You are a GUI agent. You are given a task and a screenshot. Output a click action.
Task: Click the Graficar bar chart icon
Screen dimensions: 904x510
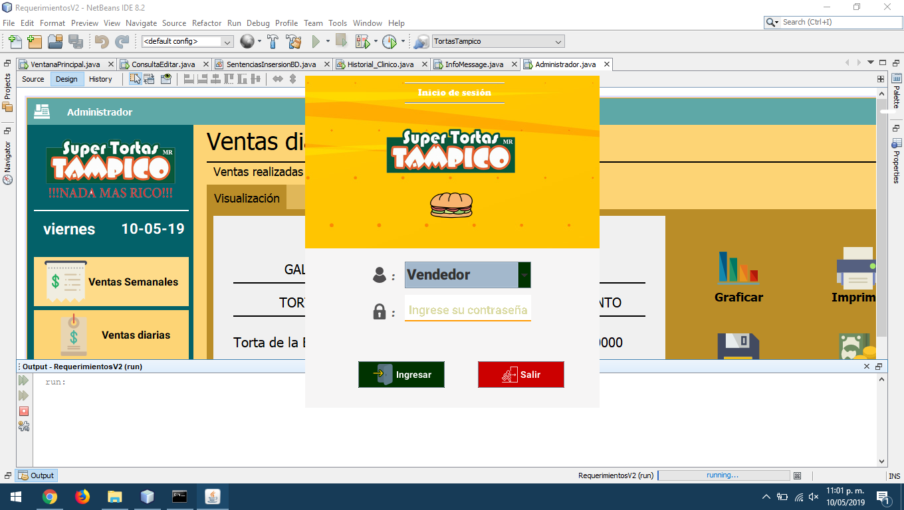coord(738,267)
